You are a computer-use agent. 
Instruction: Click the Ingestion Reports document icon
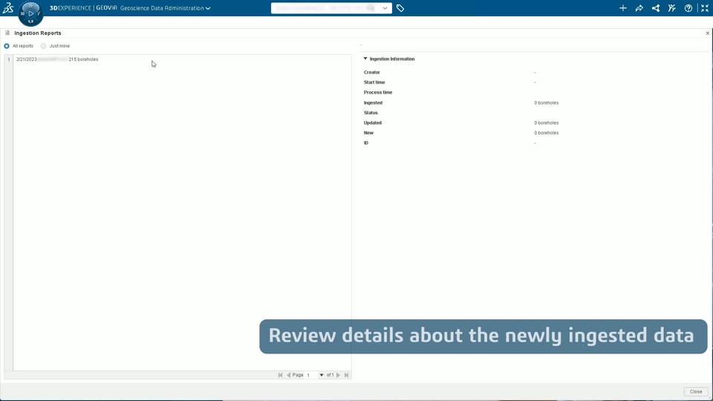pos(7,33)
